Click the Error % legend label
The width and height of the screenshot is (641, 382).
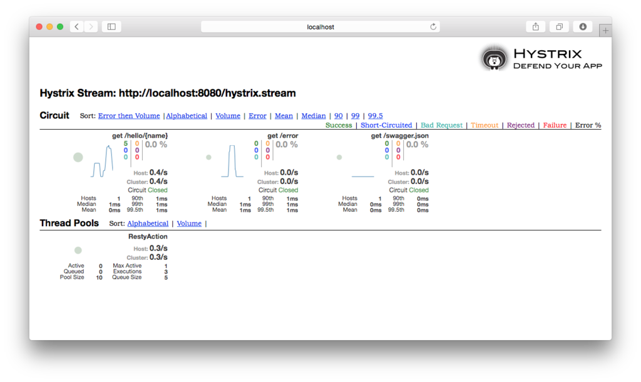(588, 125)
